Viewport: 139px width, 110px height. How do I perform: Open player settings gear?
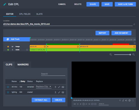(x=129, y=100)
